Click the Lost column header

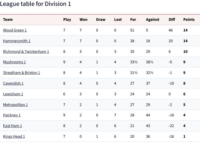[118, 20]
